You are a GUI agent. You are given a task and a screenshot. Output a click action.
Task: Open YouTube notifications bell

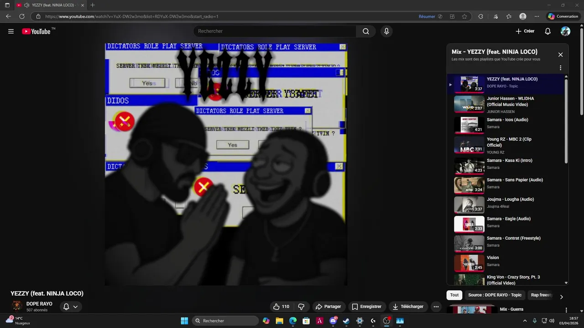coord(548,31)
